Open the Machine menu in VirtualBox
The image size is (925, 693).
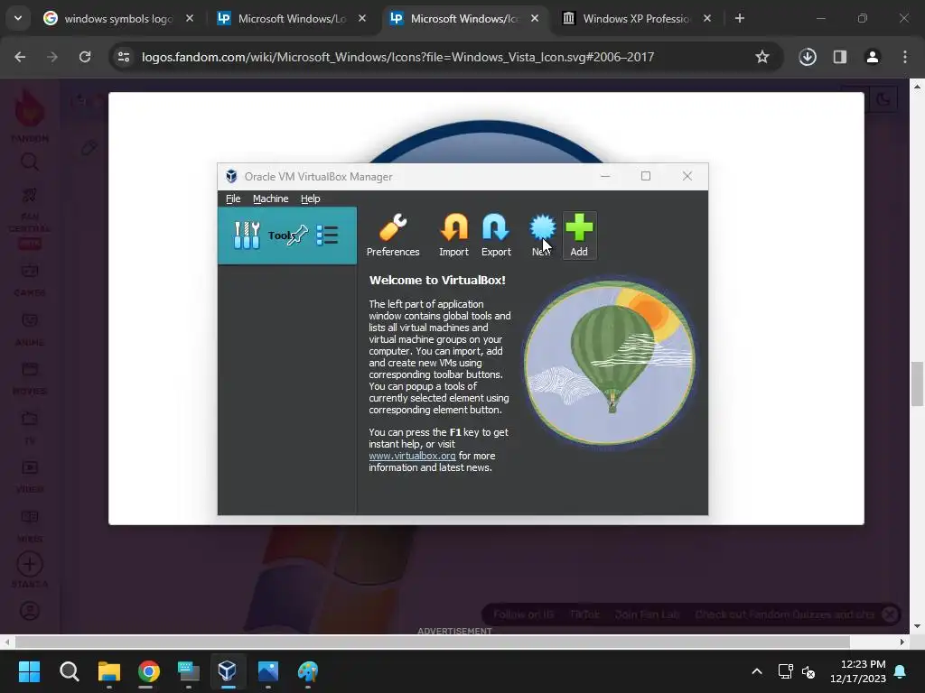[x=271, y=199]
